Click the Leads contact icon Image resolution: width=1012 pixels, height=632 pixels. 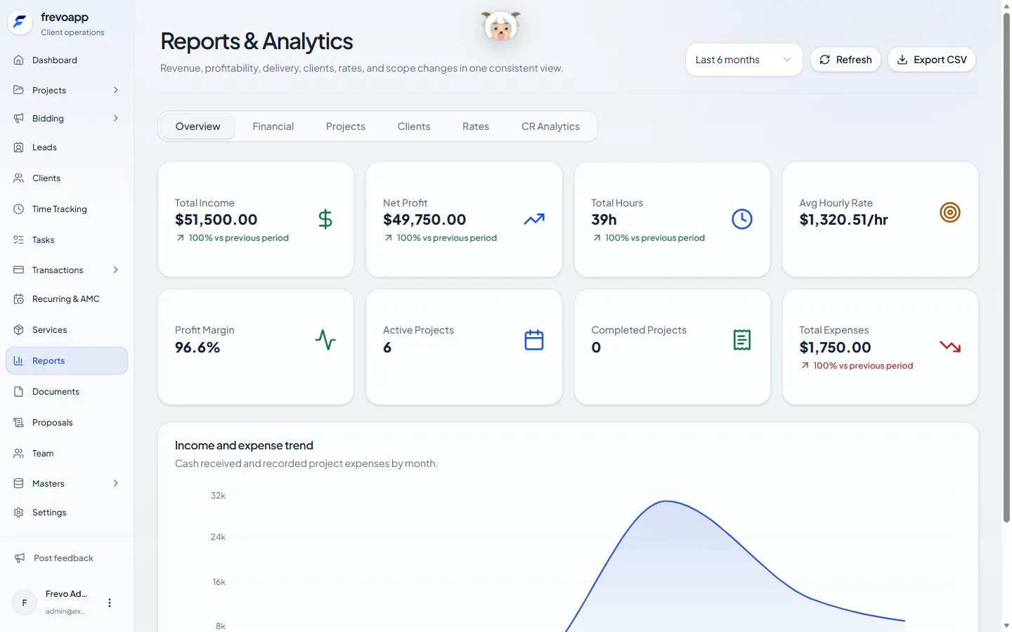[x=19, y=147]
